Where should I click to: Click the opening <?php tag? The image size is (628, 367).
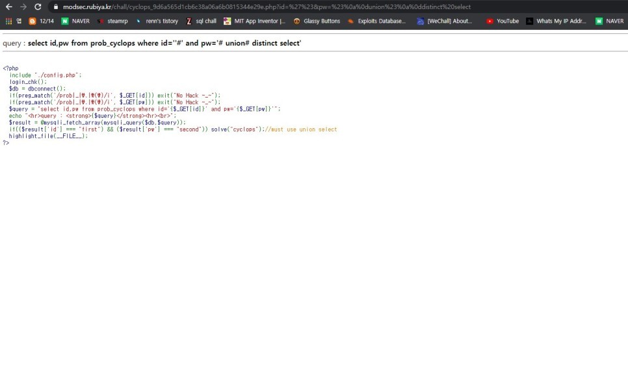tap(11, 68)
